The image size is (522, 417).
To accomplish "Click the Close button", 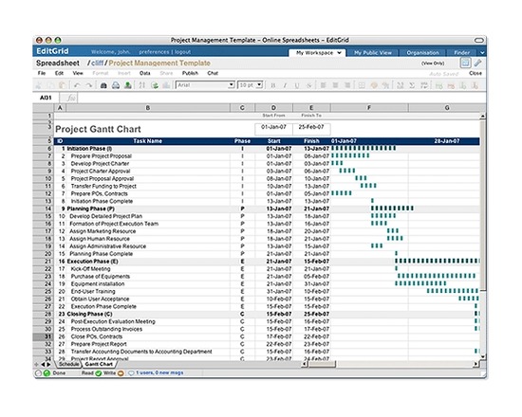I will (475, 73).
